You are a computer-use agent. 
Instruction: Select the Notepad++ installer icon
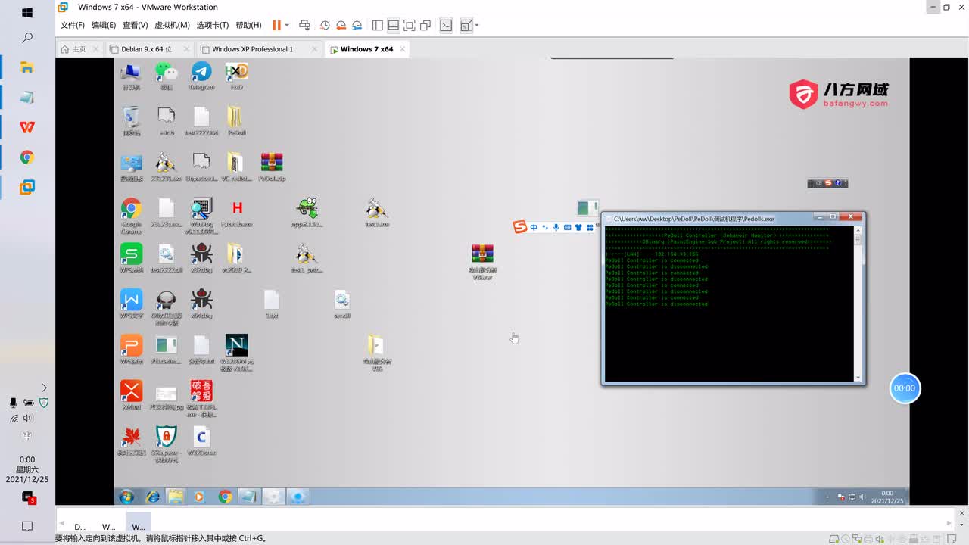click(x=307, y=213)
